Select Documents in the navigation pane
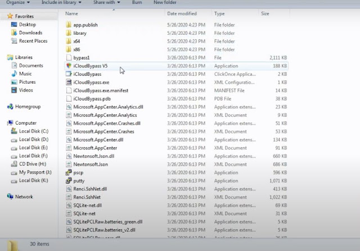The height and width of the screenshot is (251, 360). (x=31, y=66)
